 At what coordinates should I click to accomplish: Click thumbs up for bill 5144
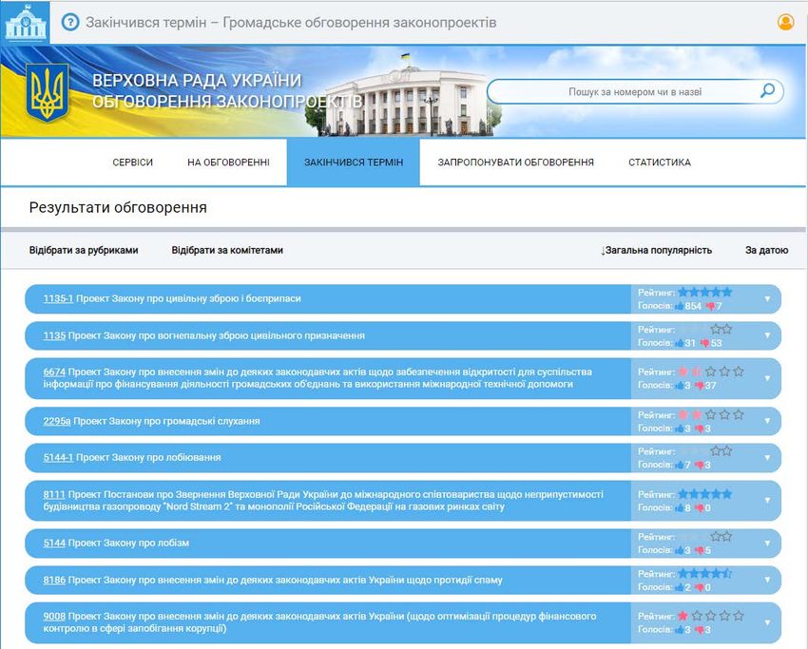coord(679,550)
